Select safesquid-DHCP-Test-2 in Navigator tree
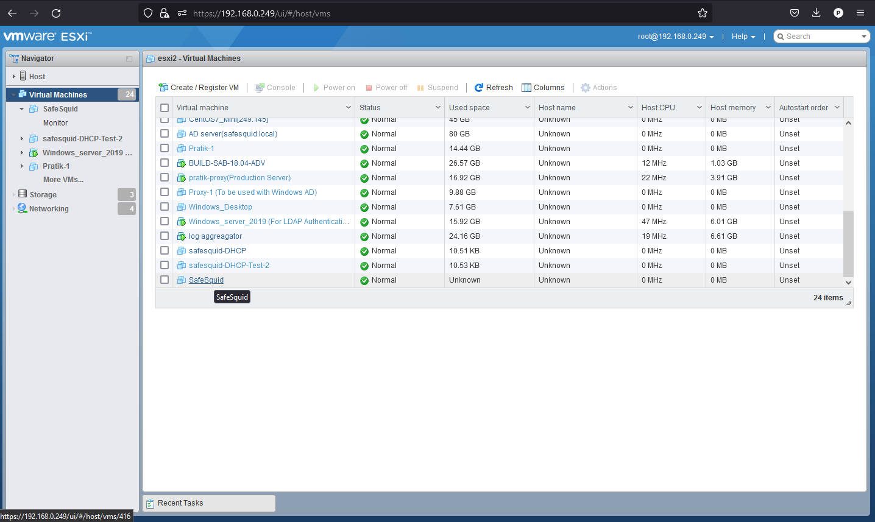 [82, 139]
